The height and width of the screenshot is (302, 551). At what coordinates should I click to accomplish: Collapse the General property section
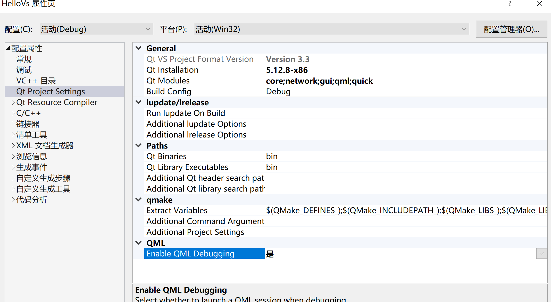[138, 48]
